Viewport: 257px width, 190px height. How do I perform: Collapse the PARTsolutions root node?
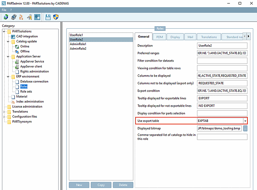pos(4,31)
